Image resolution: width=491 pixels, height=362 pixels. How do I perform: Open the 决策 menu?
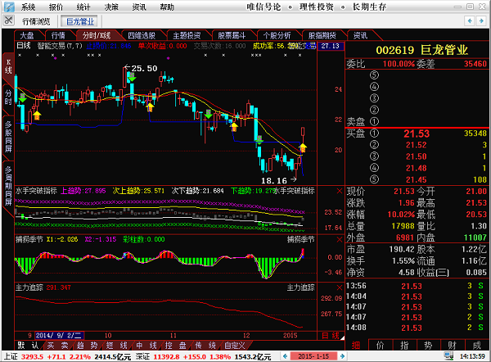(x=111, y=7)
